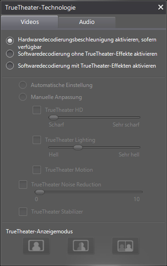Click the TrueTheater Lighting brightness slider handle
The width and height of the screenshot is (167, 266).
point(78,147)
